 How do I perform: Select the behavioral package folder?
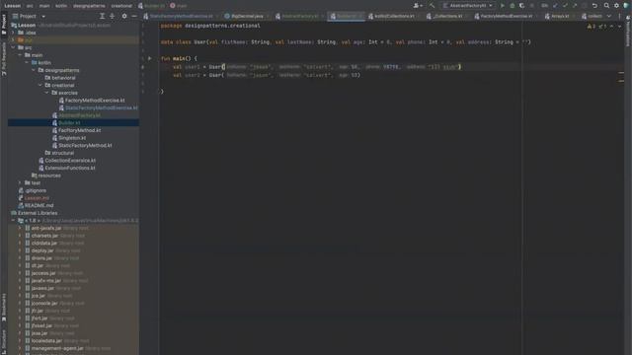[63, 78]
